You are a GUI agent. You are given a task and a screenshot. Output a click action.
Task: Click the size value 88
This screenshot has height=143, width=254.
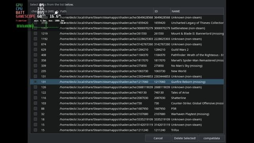43,108
